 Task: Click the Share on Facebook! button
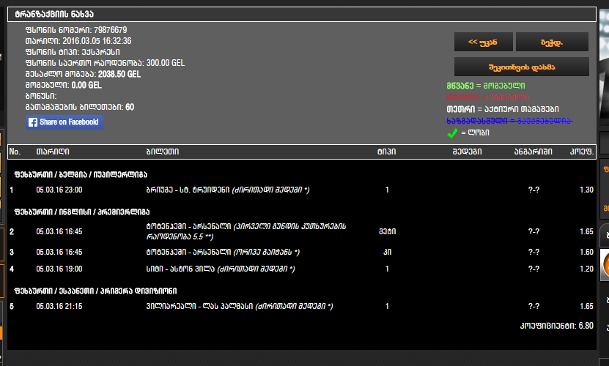point(64,122)
